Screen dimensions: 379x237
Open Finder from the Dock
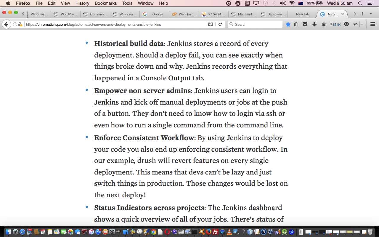click(x=8, y=232)
